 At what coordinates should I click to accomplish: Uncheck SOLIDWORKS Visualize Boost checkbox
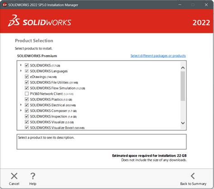27,128
